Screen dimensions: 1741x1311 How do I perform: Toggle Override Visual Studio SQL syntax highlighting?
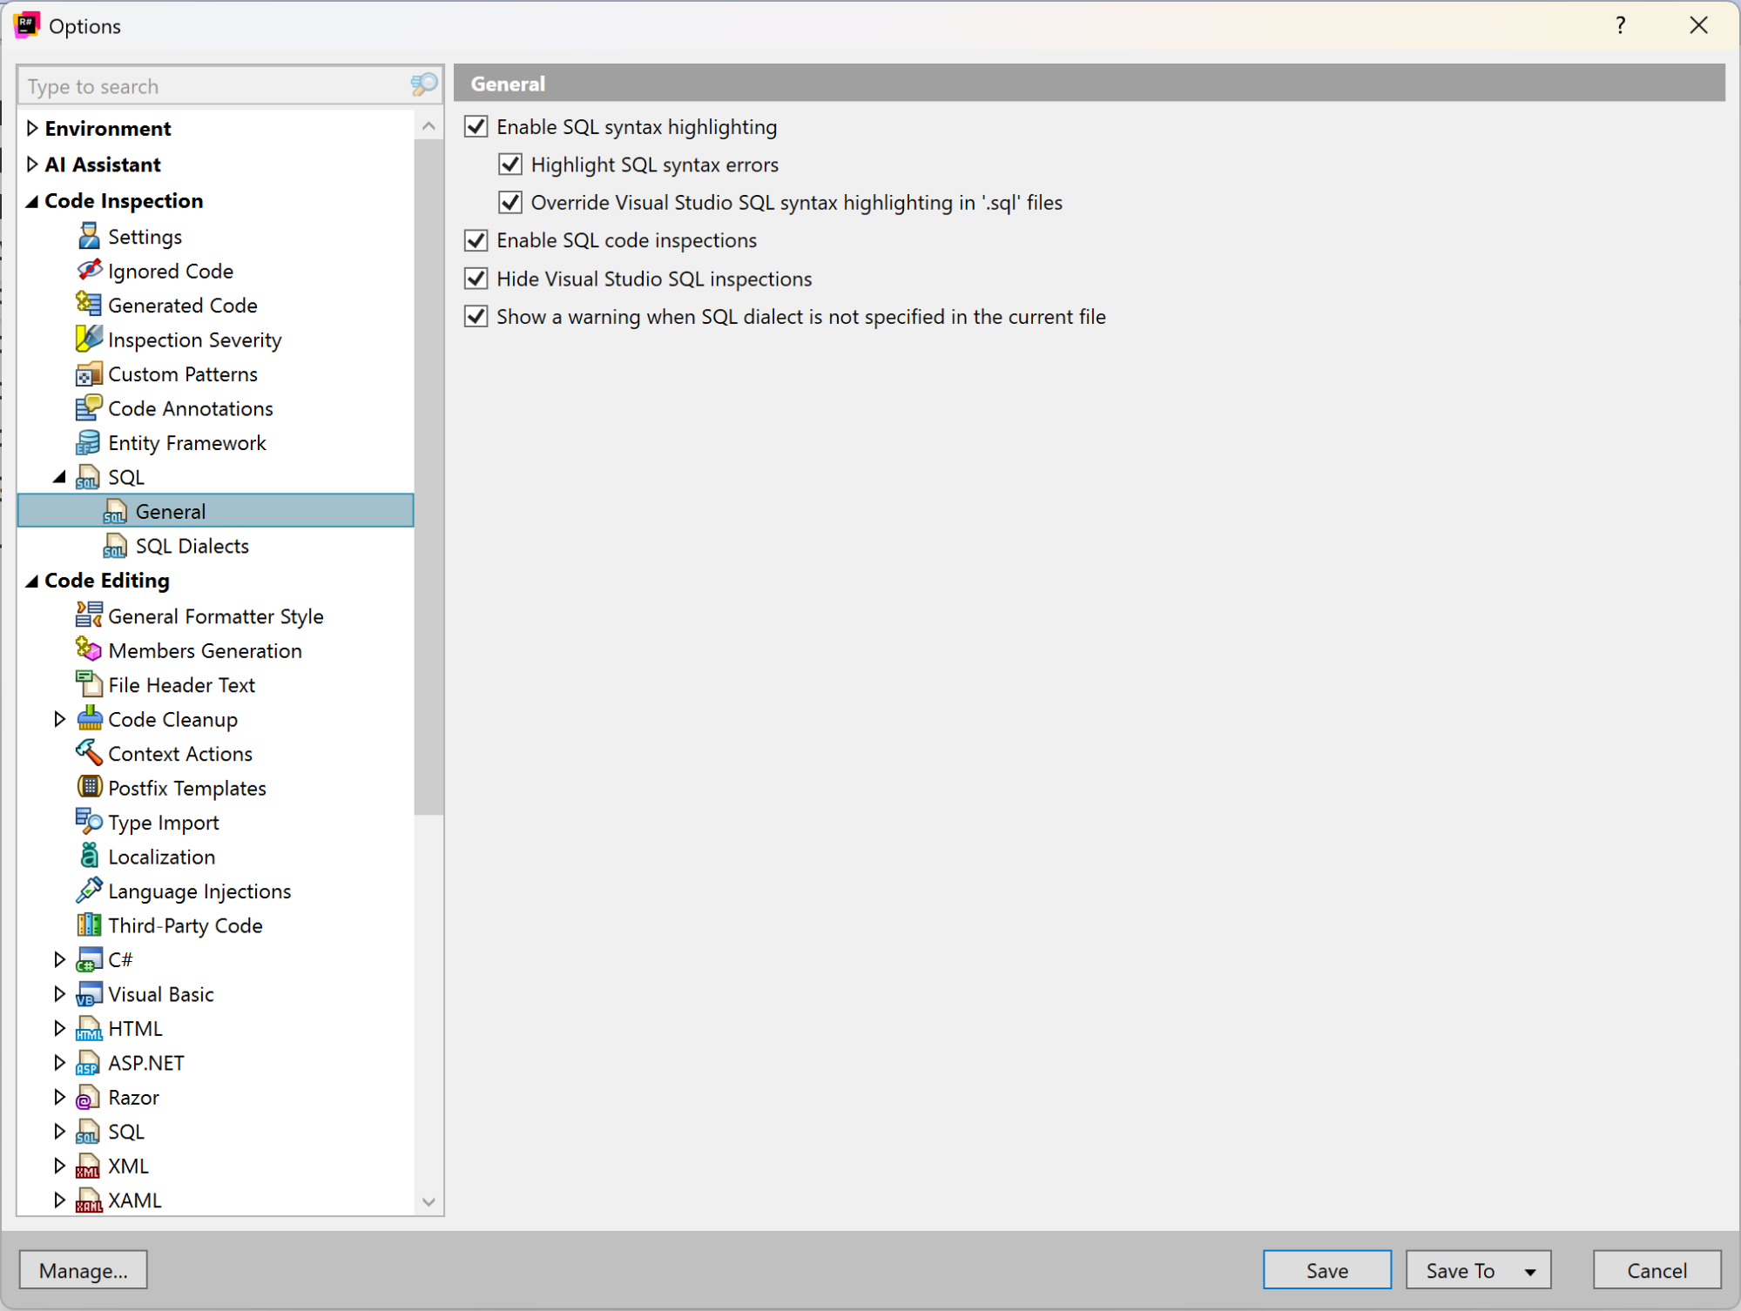[510, 202]
